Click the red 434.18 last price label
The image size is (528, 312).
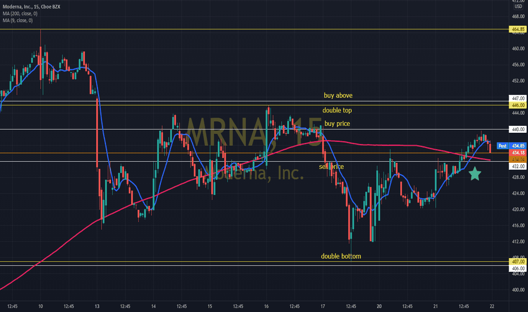(518, 153)
